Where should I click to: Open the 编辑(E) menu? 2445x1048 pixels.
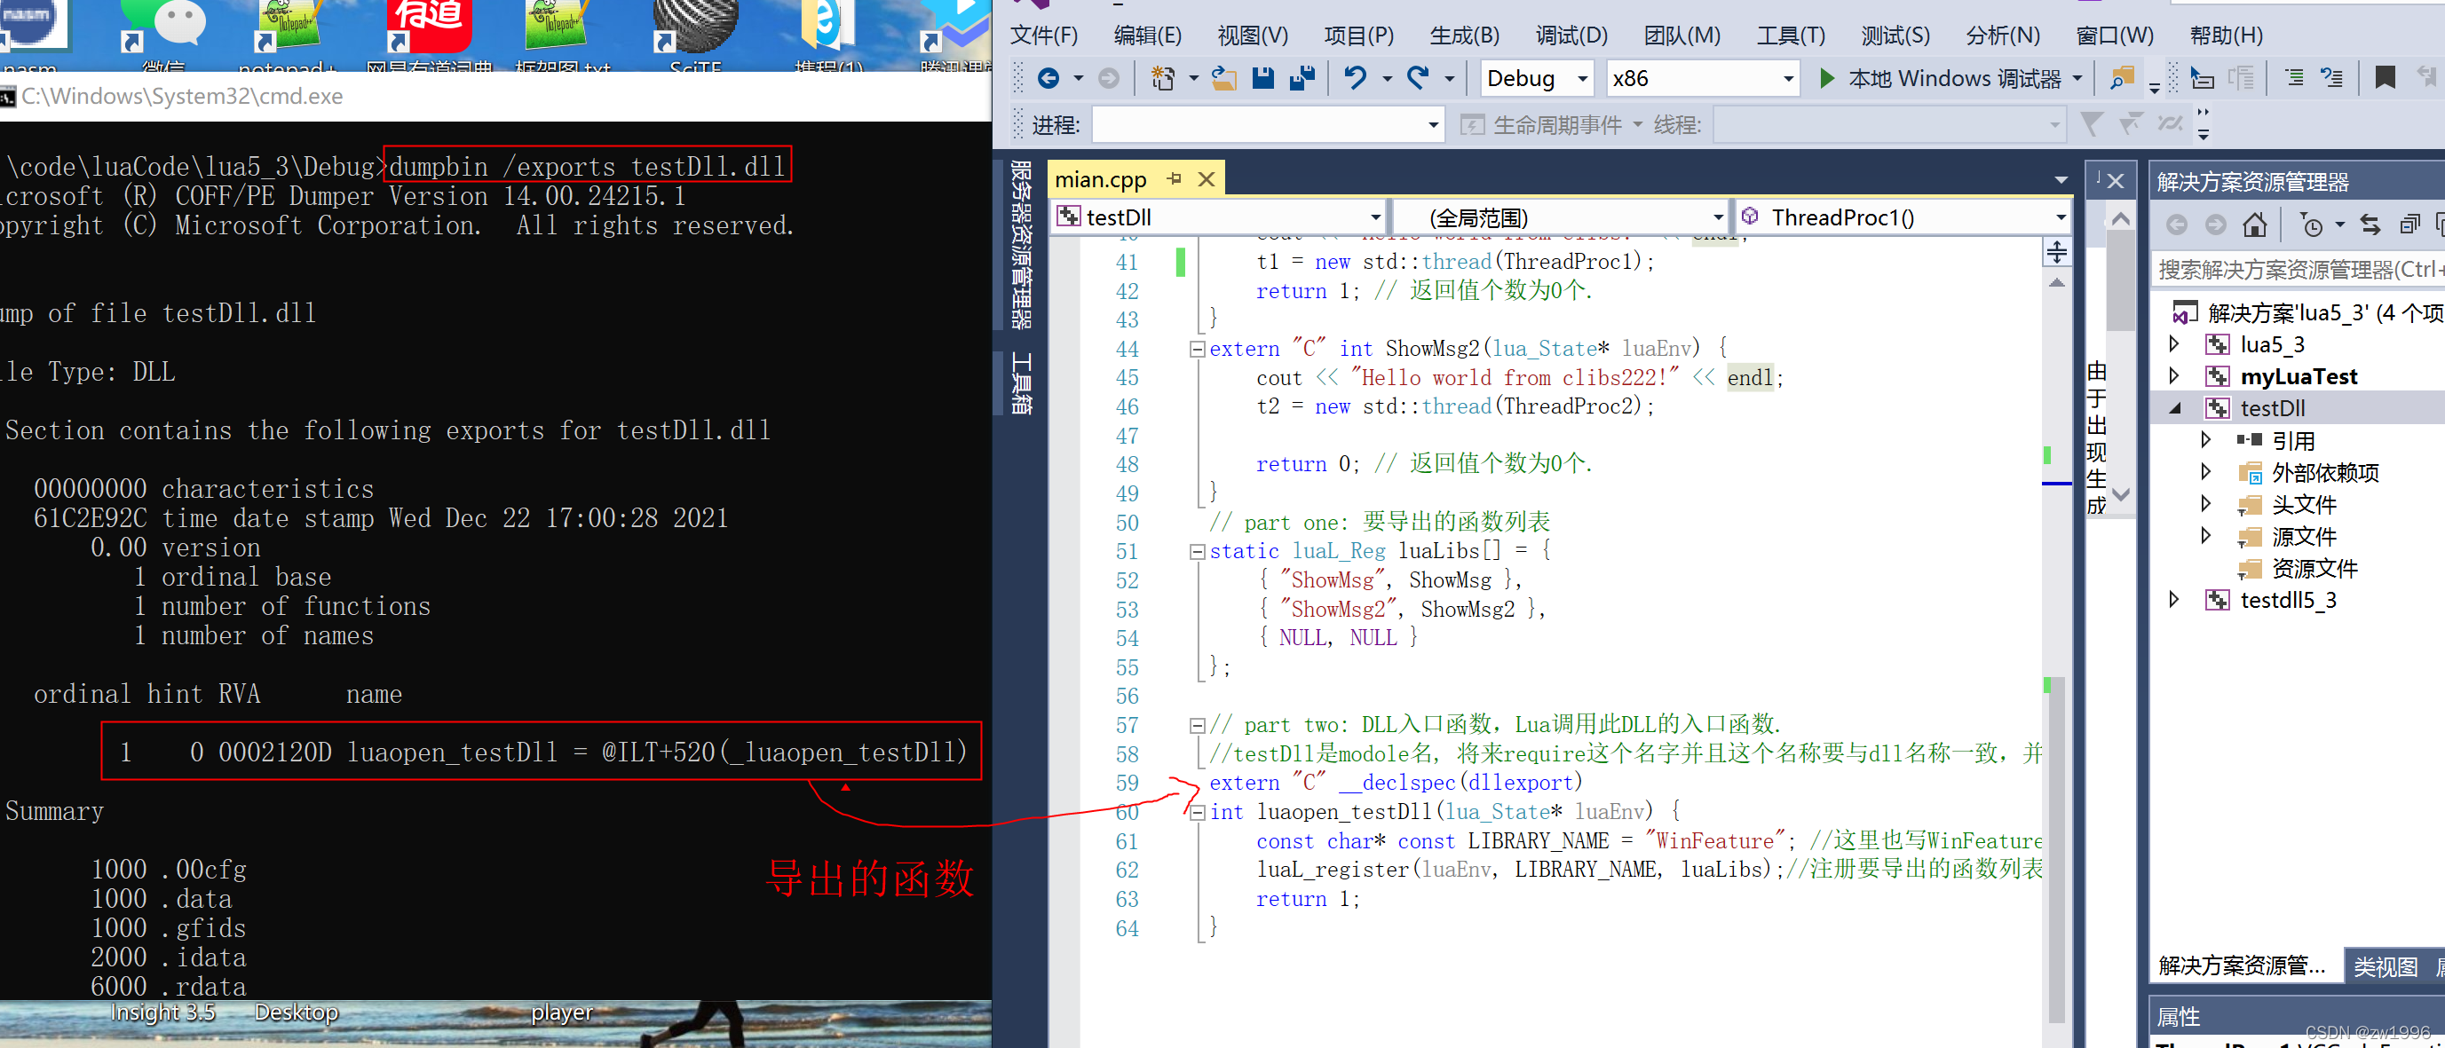pyautogui.click(x=1148, y=35)
